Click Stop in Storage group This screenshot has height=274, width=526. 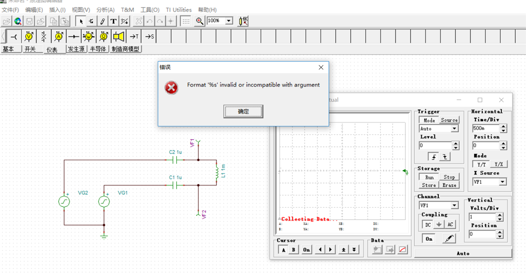click(449, 177)
